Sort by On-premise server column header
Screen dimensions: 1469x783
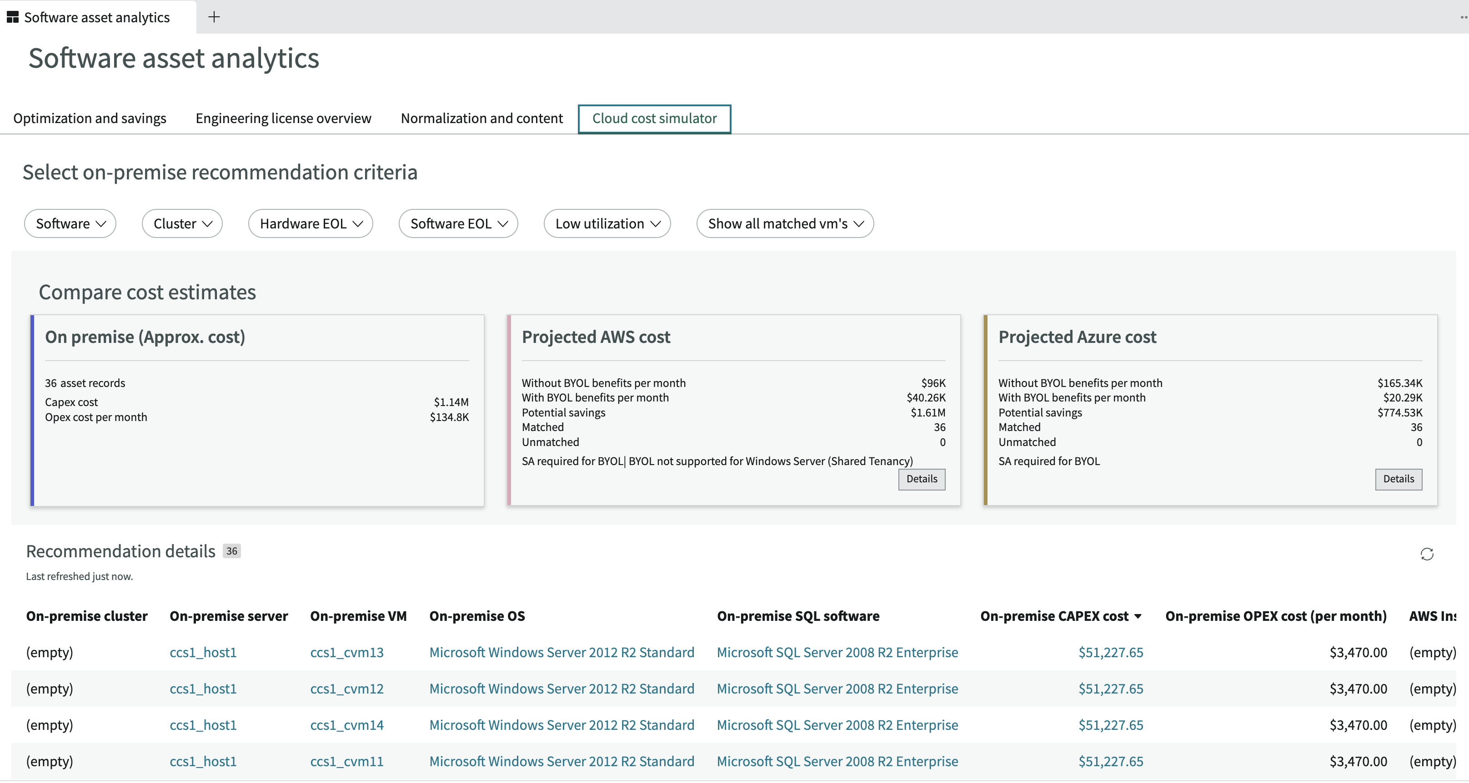[229, 616]
